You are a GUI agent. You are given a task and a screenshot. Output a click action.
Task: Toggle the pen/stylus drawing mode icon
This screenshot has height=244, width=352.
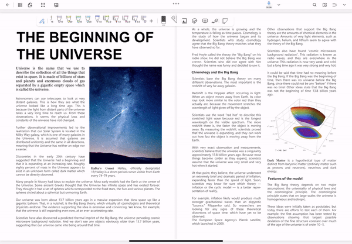(42, 21)
